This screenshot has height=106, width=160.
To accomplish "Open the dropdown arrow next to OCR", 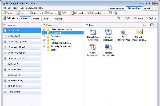I will coord(69,13).
